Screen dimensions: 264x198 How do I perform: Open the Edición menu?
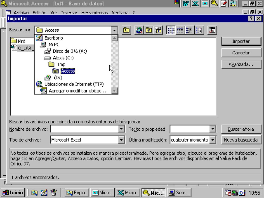(x=39, y=13)
